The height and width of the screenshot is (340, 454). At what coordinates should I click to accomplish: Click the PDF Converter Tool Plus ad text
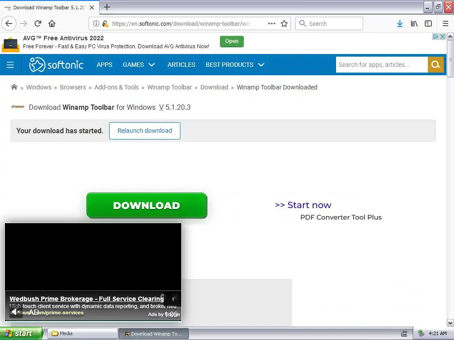(x=341, y=217)
